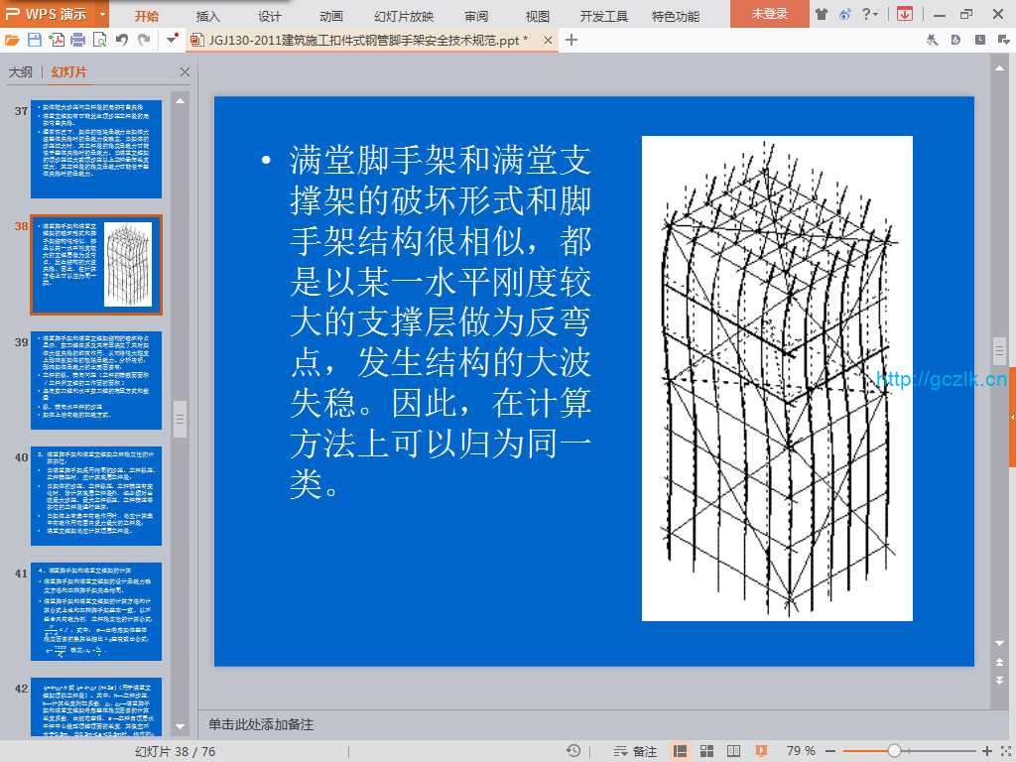The height and width of the screenshot is (762, 1016).
Task: Close the outline/slides side panel
Action: (x=185, y=72)
